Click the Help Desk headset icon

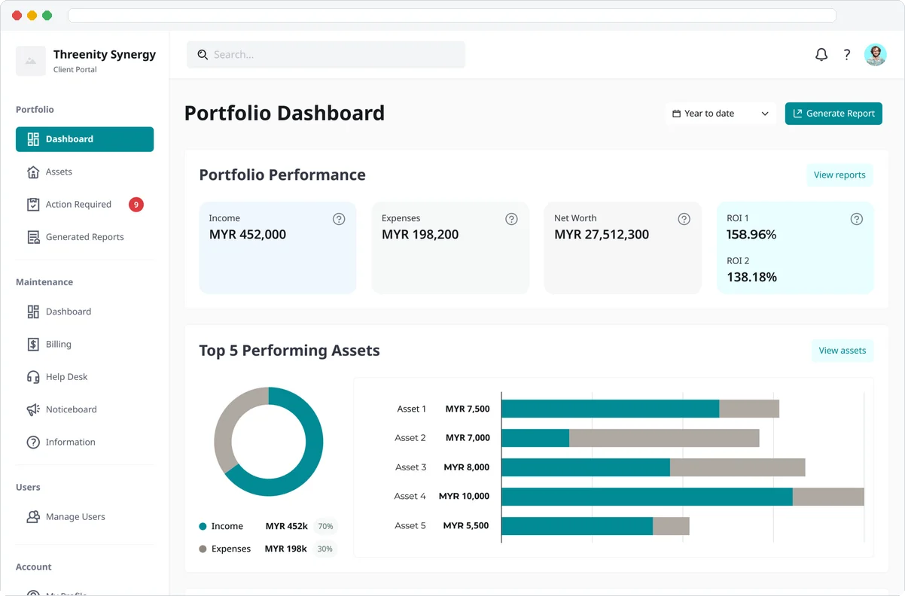[33, 377]
